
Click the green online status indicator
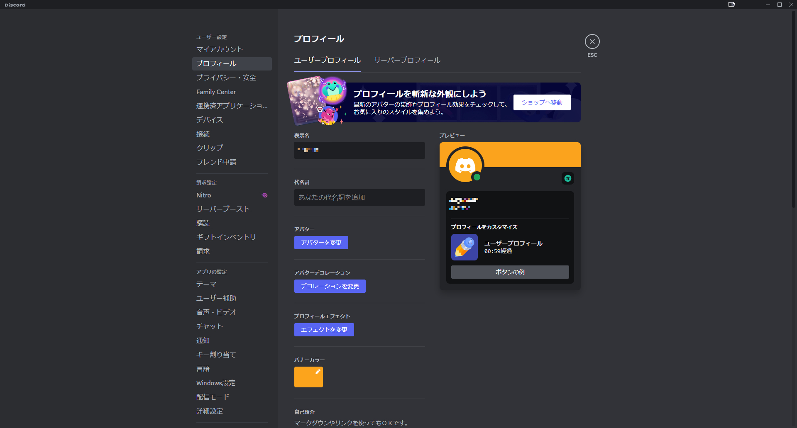pos(477,177)
